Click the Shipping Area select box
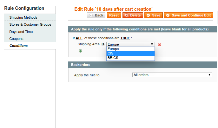This screenshot has height=128, width=218. pos(130,44)
